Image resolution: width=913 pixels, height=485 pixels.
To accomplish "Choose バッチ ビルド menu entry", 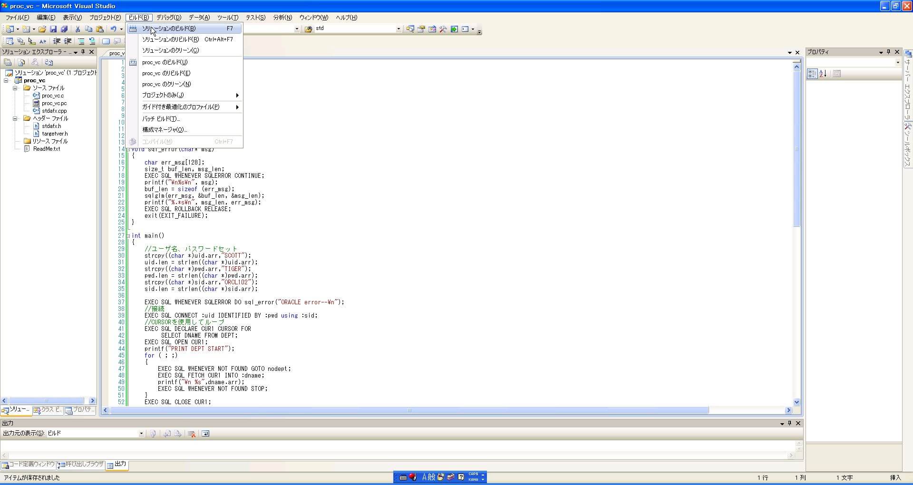I will (x=185, y=119).
